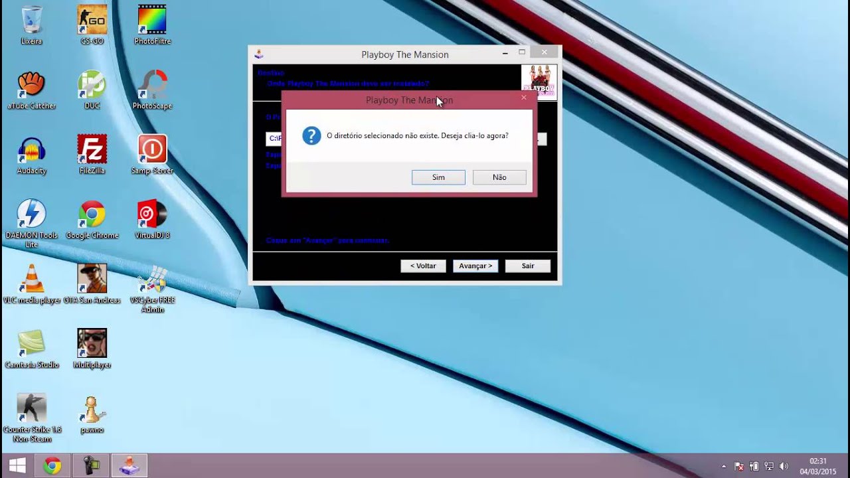The height and width of the screenshot is (478, 850).
Task: Select the VSCyber FREE Admin shortcut
Action: click(x=152, y=289)
